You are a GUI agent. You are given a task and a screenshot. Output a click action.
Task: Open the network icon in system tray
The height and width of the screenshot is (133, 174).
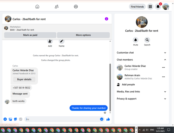point(144,130)
